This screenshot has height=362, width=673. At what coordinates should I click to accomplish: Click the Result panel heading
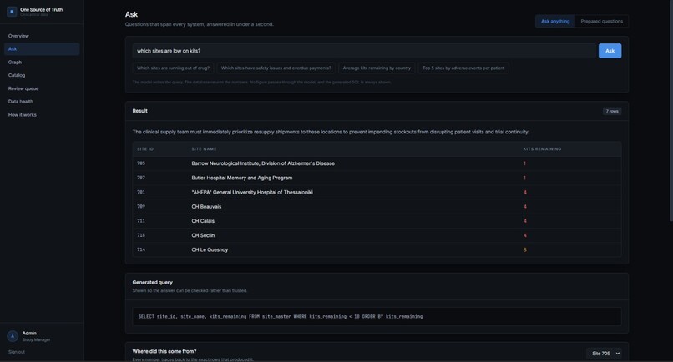click(140, 111)
